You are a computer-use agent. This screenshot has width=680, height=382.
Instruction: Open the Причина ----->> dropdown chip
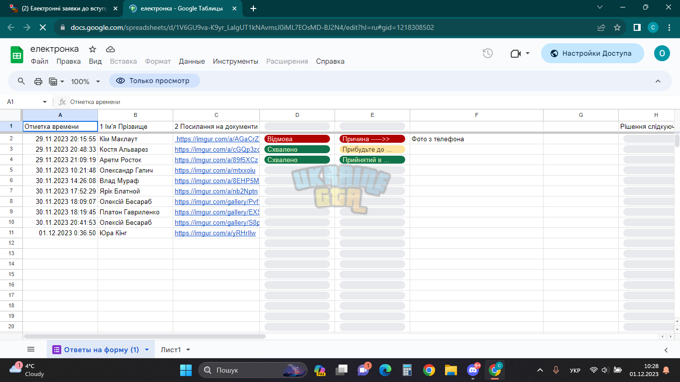point(372,139)
